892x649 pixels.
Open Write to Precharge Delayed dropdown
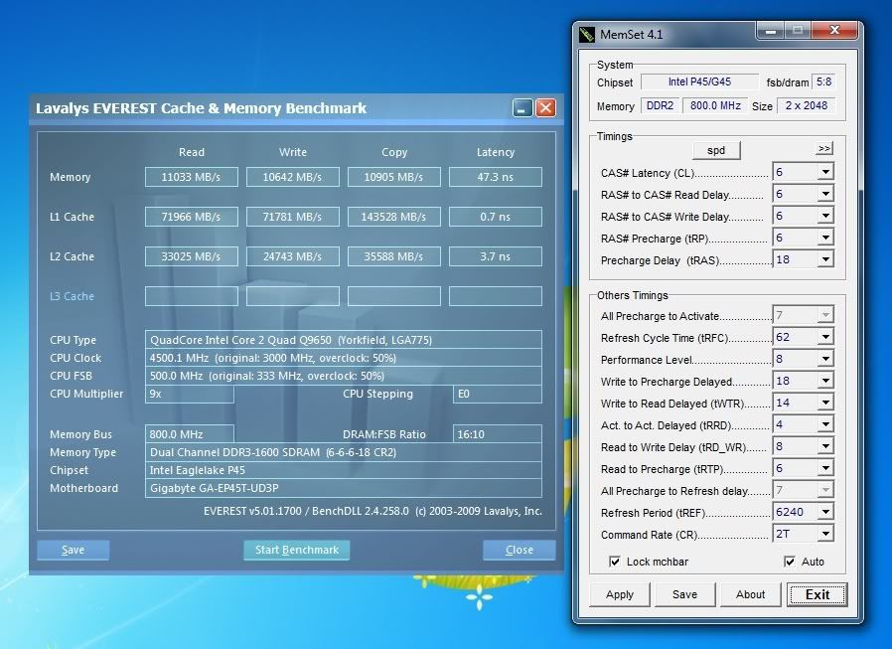point(825,381)
